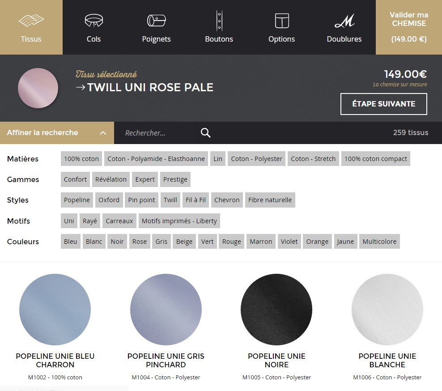Enable the Rayé pattern filter
Image resolution: width=442 pixels, height=391 pixels.
click(x=89, y=221)
